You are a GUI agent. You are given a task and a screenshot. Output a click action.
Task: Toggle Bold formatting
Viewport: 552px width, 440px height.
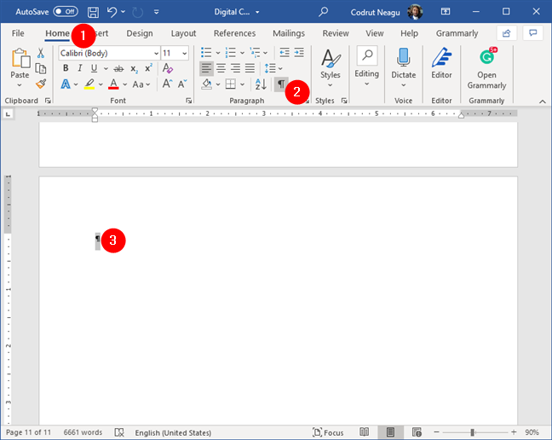[x=66, y=68]
